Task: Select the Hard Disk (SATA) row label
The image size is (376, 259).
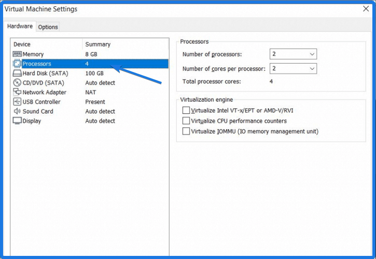Action: (x=45, y=74)
